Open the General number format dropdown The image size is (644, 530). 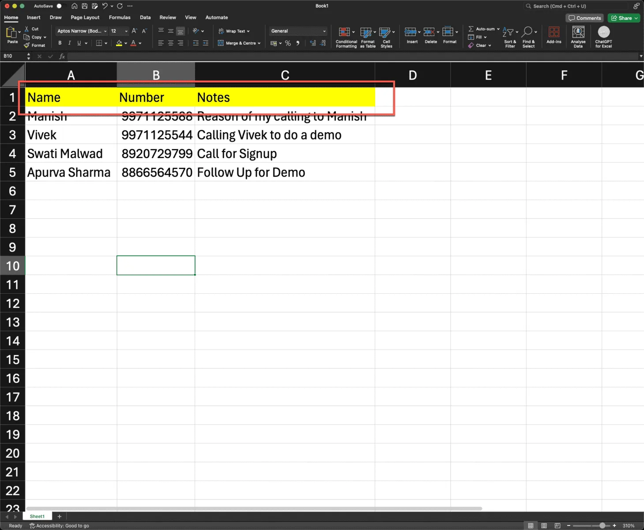[298, 31]
